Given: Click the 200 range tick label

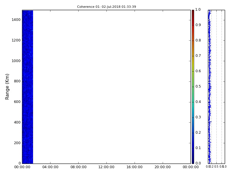Looking at the screenshot, I should click(17, 143).
